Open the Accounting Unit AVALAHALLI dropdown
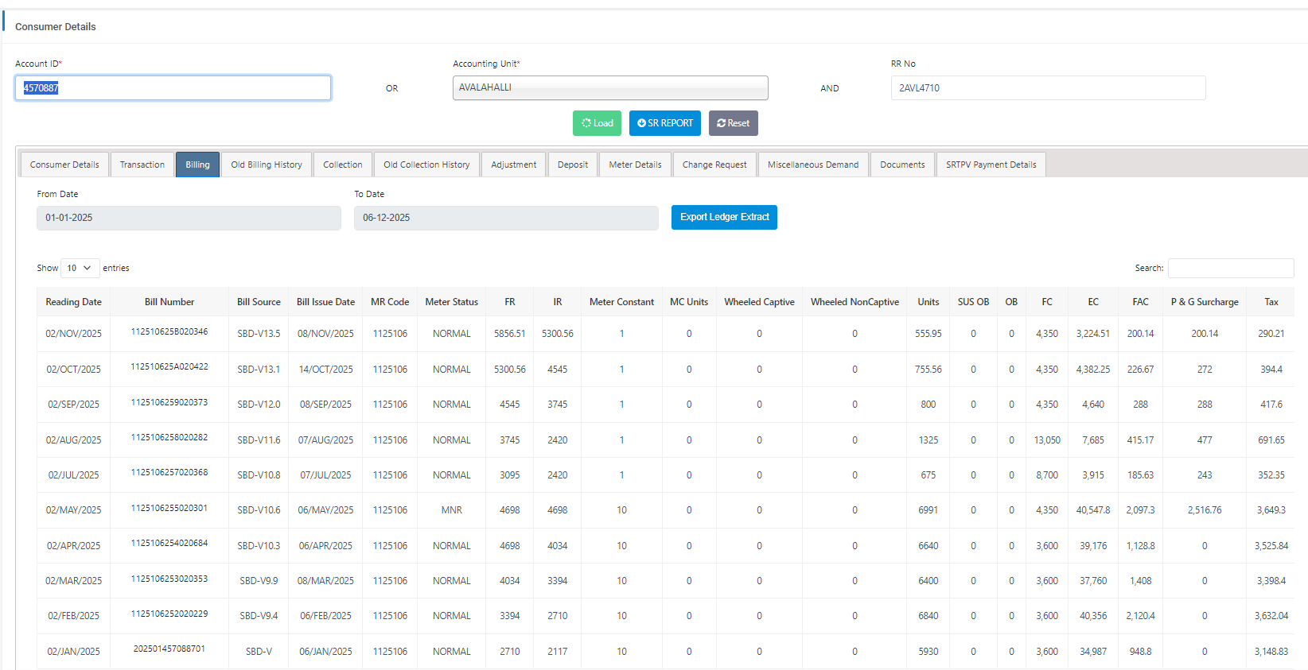This screenshot has height=670, width=1308. (x=609, y=88)
